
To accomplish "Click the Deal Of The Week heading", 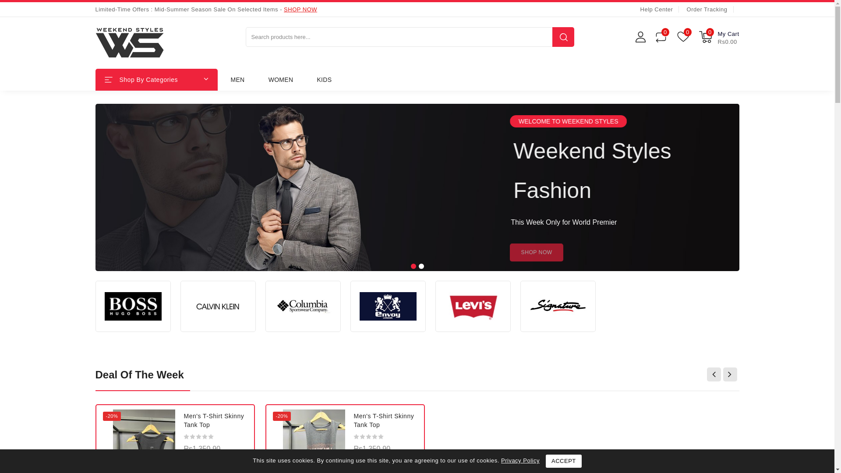I will [x=140, y=375].
